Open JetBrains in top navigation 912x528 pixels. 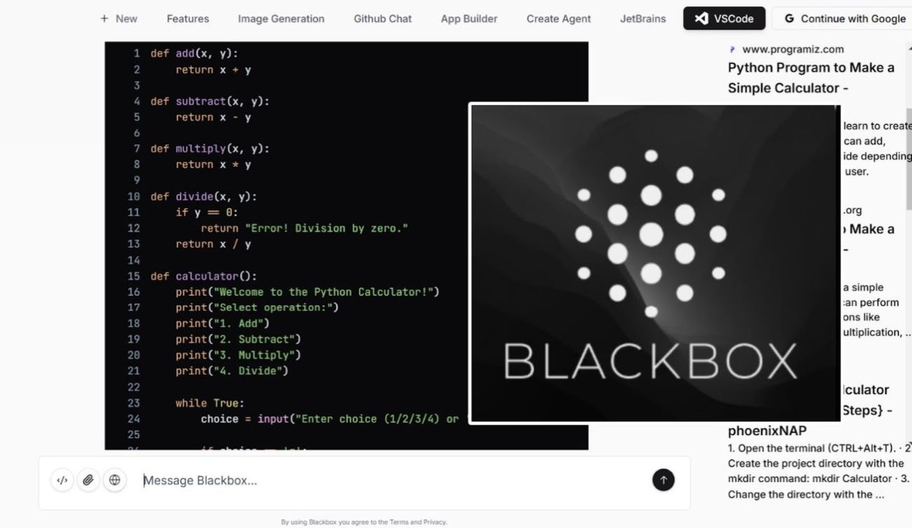coord(643,19)
